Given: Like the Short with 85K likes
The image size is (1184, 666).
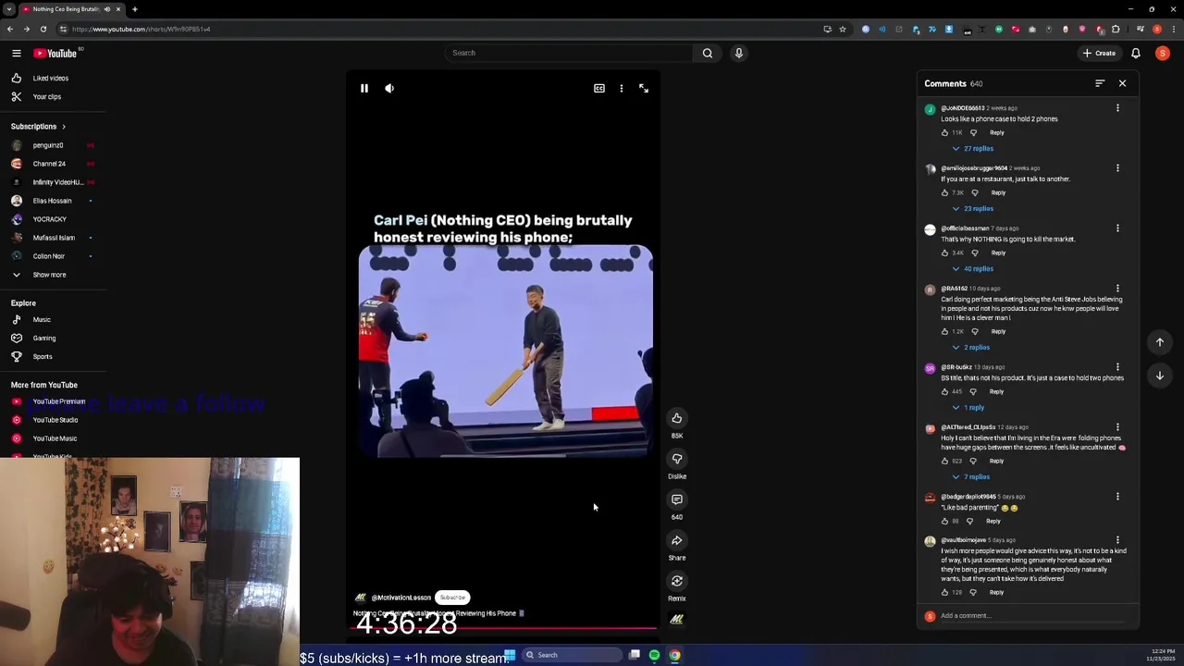Looking at the screenshot, I should [x=677, y=418].
